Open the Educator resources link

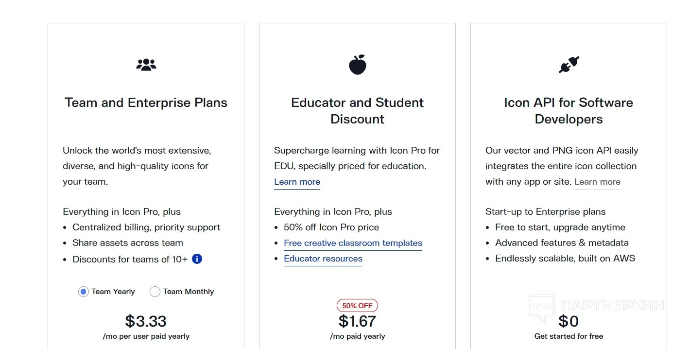click(323, 259)
